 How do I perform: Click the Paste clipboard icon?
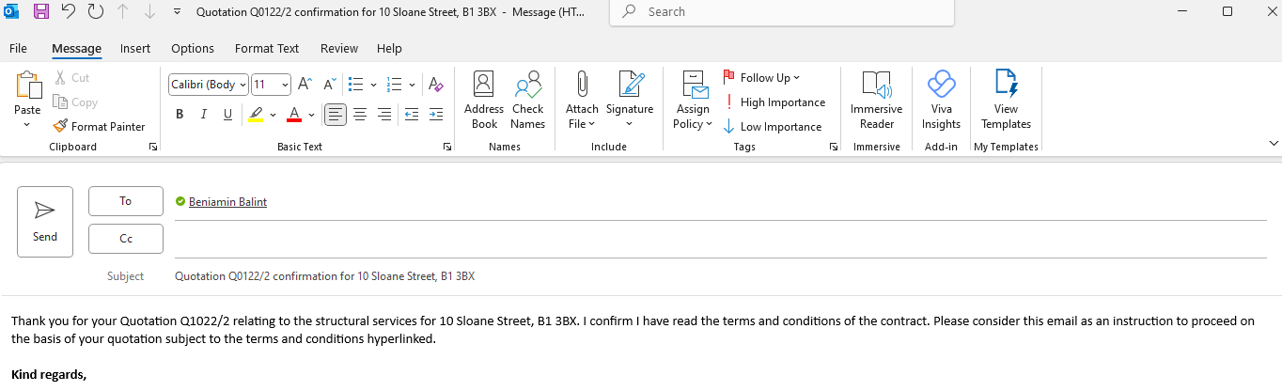(27, 86)
